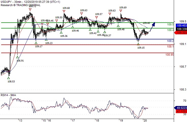Click the green triangle marker above the 108.53 label

pos(8,78)
